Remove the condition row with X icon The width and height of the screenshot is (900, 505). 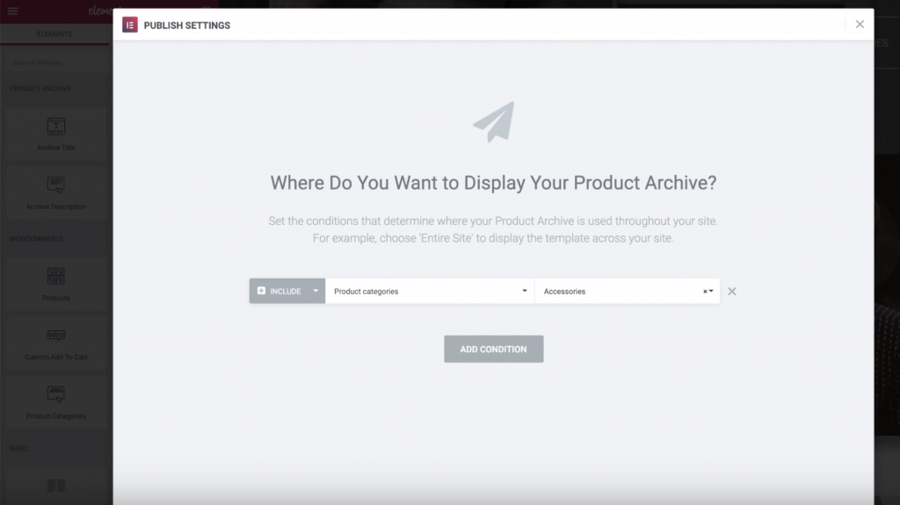point(732,292)
